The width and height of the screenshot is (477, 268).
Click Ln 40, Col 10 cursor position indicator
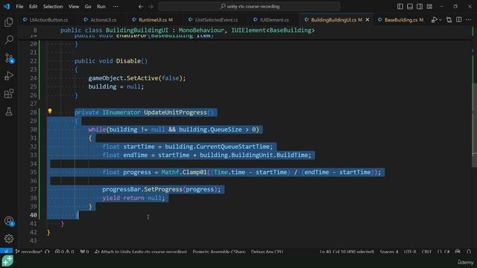pos(347,252)
